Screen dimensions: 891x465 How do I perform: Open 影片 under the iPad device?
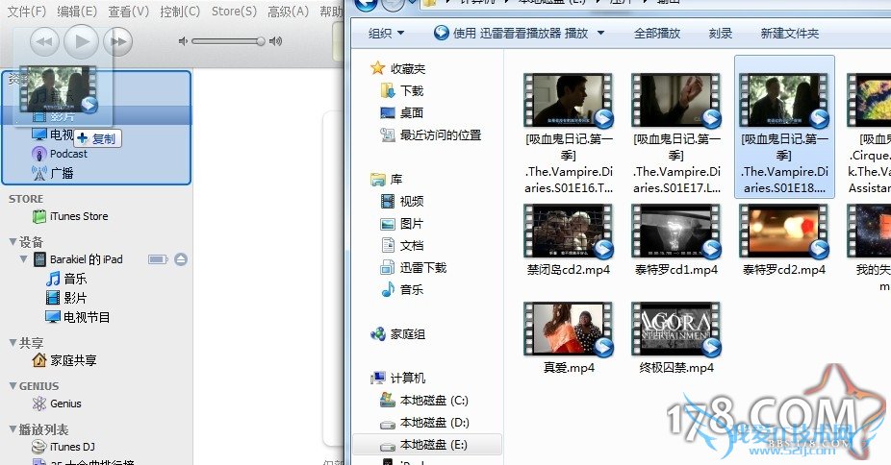(66, 298)
